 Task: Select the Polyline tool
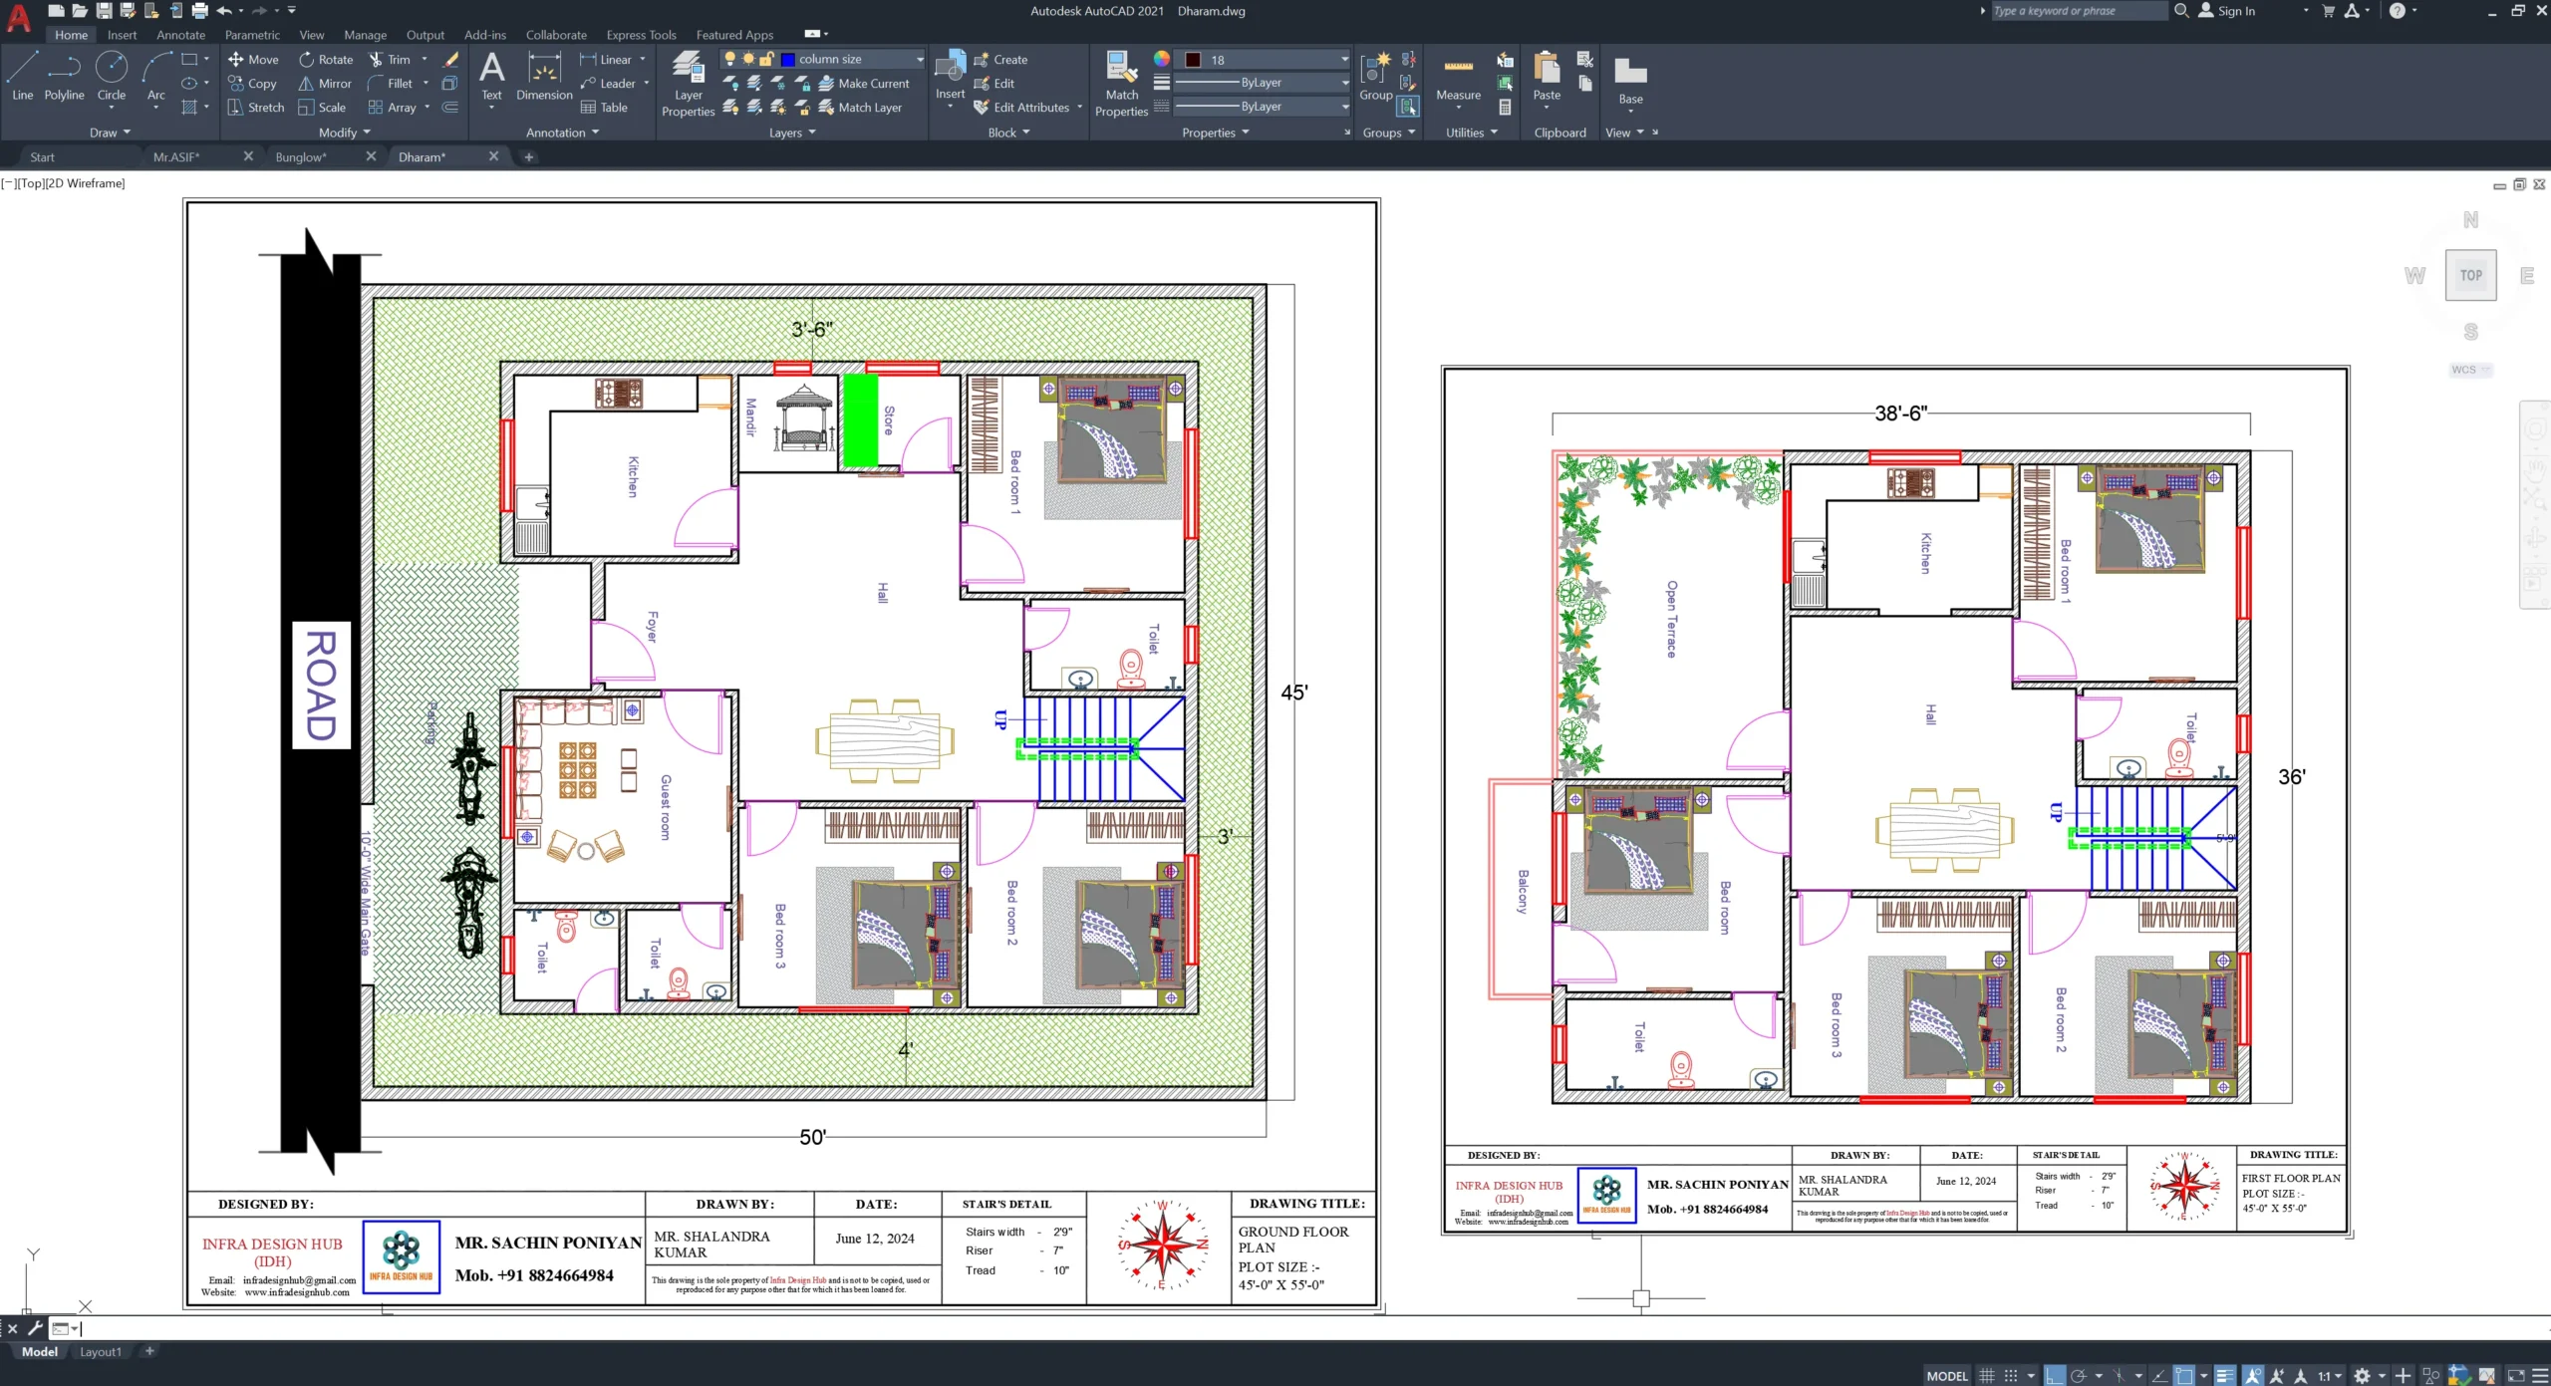coord(64,76)
